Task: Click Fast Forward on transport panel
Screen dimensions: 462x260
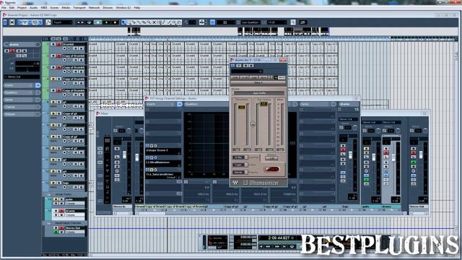Action: pos(277,246)
